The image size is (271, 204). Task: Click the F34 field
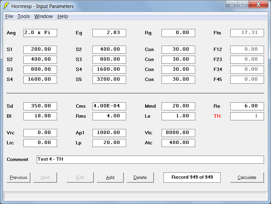click(x=247, y=70)
